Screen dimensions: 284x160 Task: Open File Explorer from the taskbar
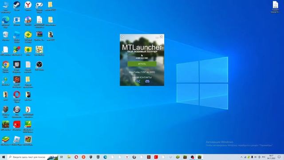click(x=69, y=157)
